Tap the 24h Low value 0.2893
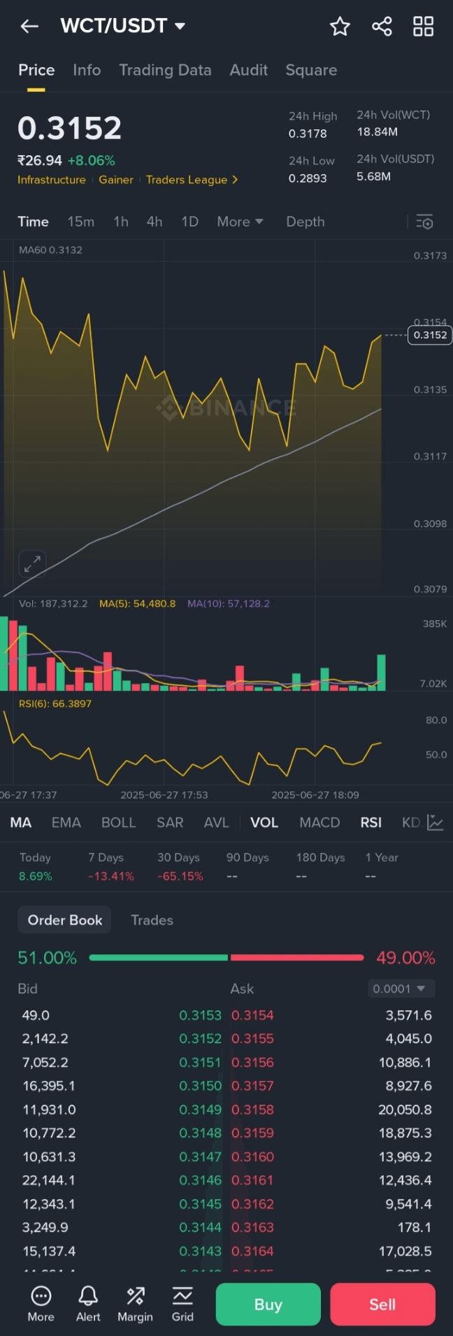 point(308,178)
